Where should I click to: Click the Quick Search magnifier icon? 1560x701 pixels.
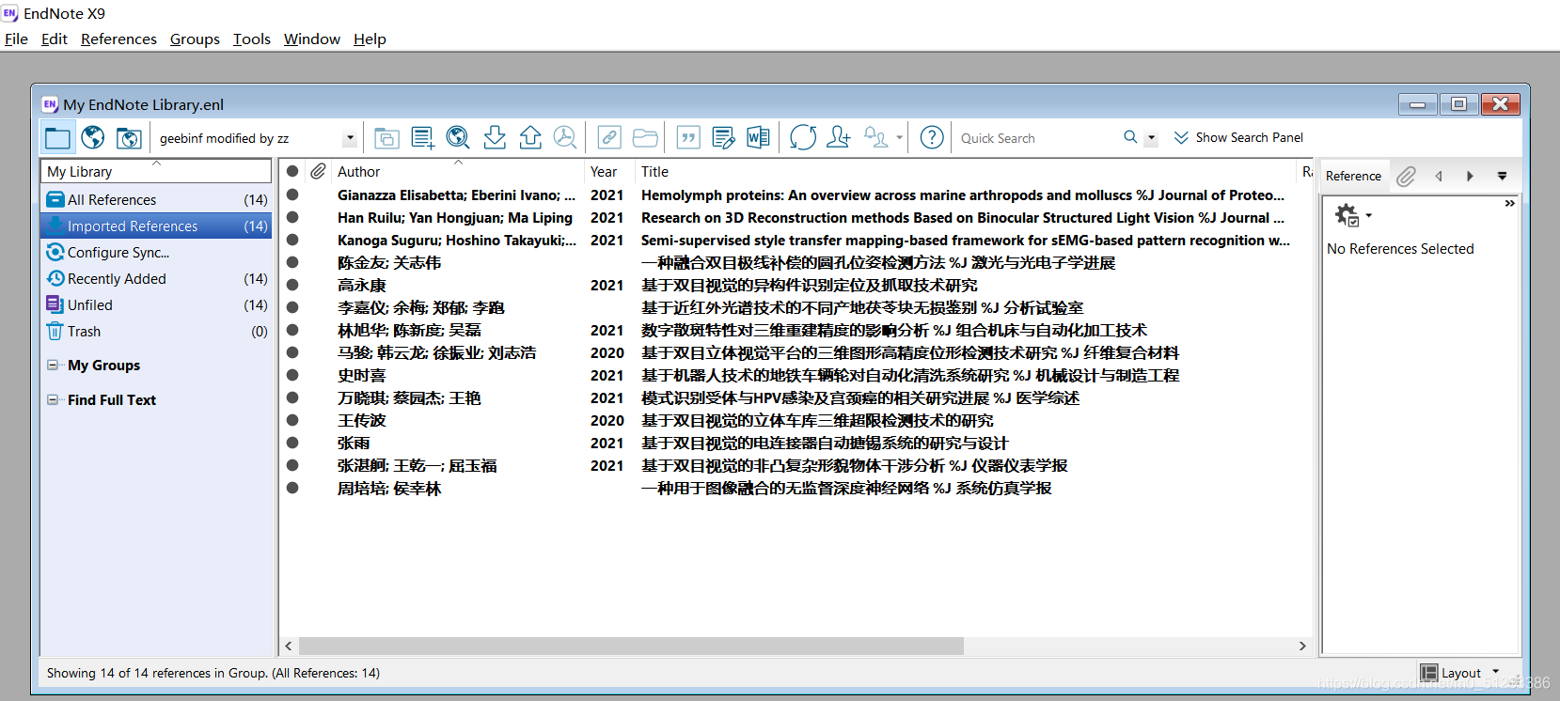tap(1130, 137)
